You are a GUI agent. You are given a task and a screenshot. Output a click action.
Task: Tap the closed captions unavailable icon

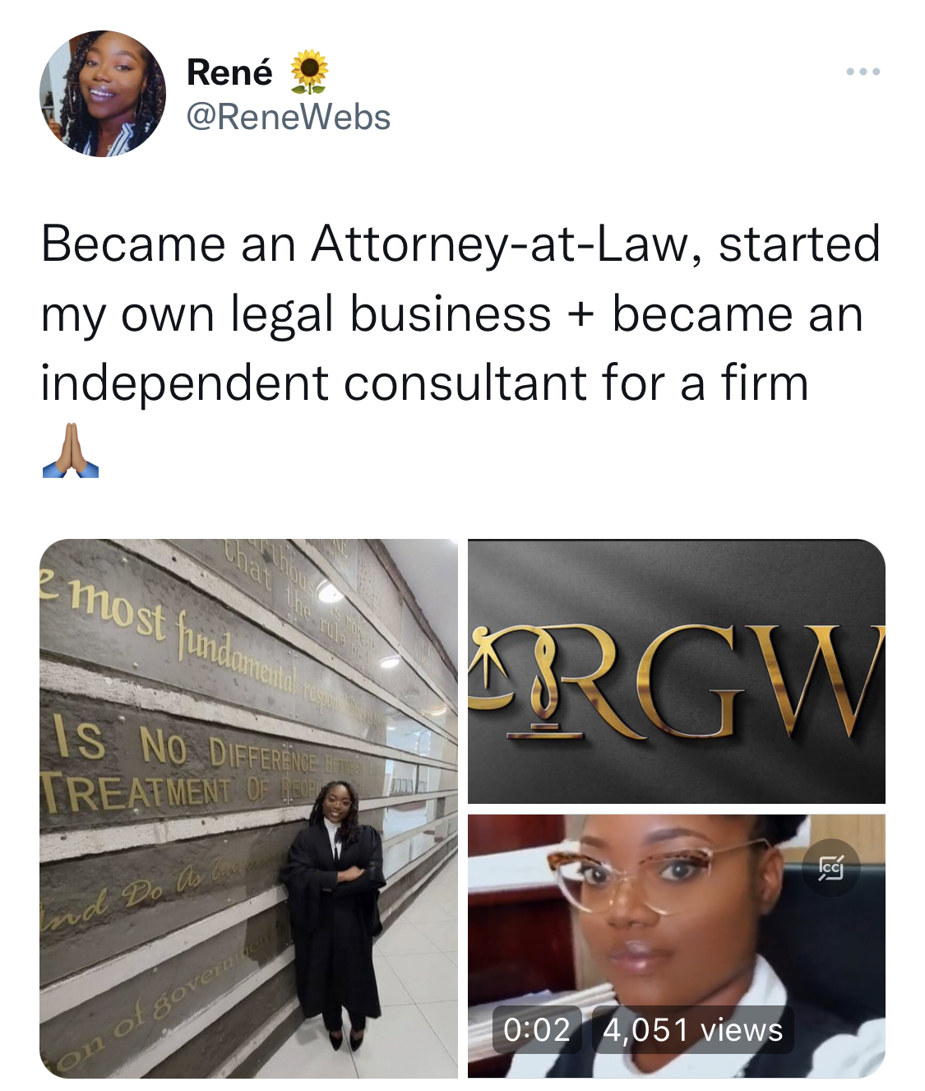(831, 868)
